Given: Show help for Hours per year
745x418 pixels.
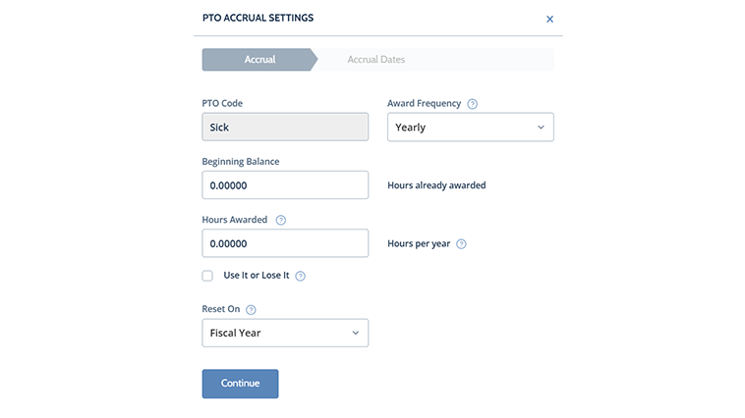Looking at the screenshot, I should [462, 244].
